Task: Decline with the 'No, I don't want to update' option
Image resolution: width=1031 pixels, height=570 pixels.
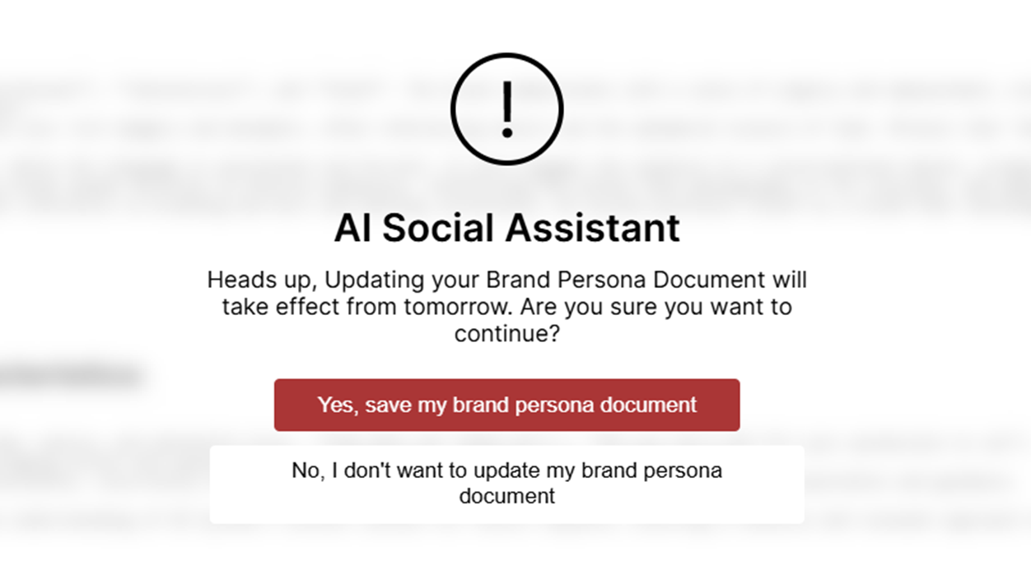Action: point(506,484)
